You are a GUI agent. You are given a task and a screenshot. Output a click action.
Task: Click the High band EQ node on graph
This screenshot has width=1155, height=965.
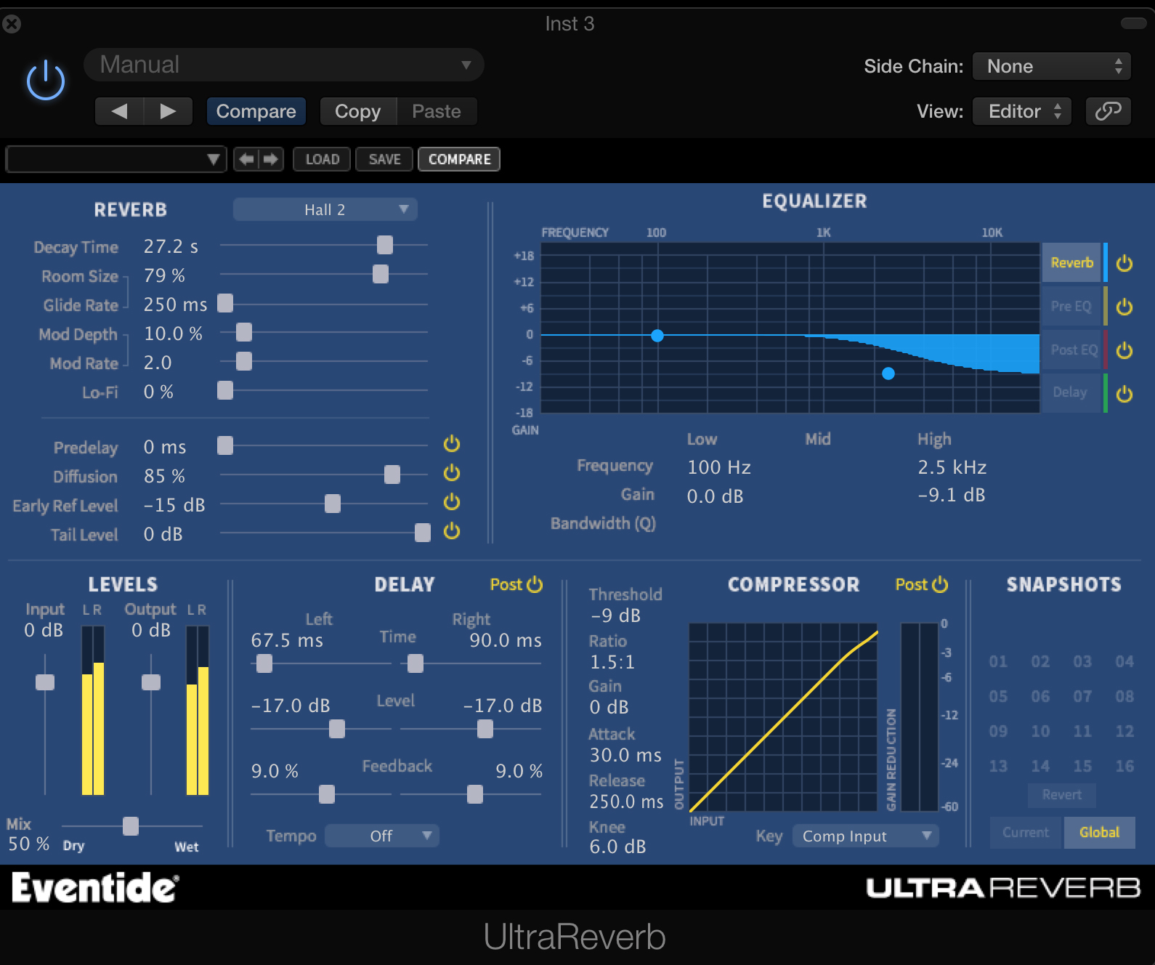click(888, 374)
